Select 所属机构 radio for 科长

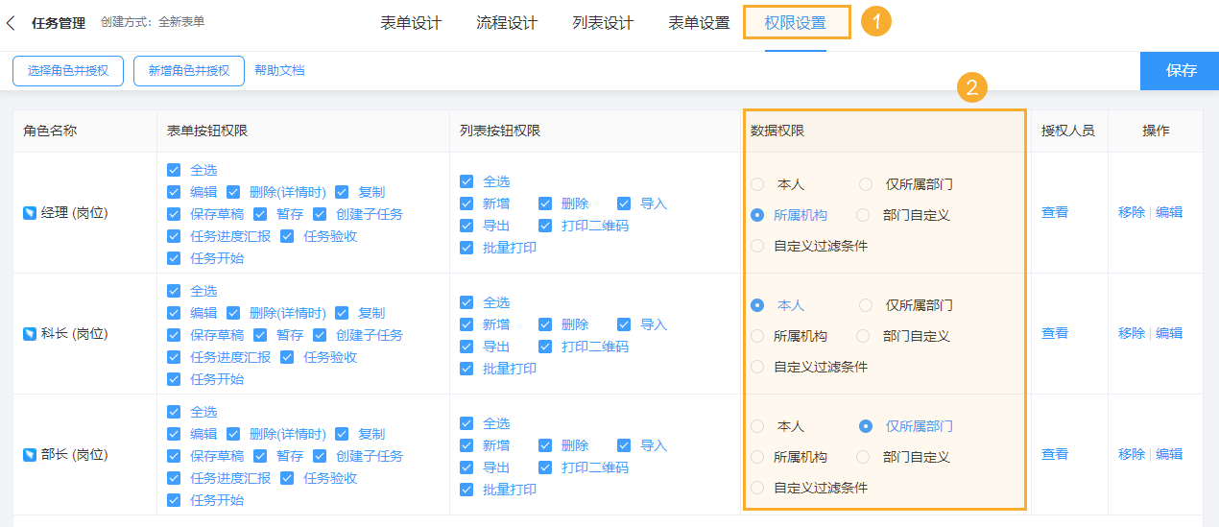[757, 336]
